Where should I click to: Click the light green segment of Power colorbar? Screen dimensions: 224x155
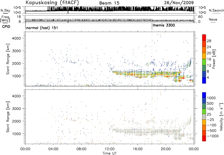click(204, 62)
